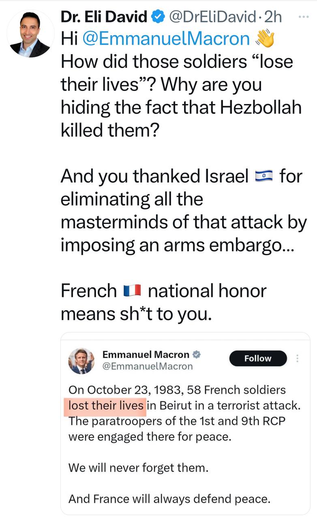Screen dimensions: 317x520
Task: Open Emmanuel Macron's avatar in the quoted tweet
Action: [x=81, y=361]
